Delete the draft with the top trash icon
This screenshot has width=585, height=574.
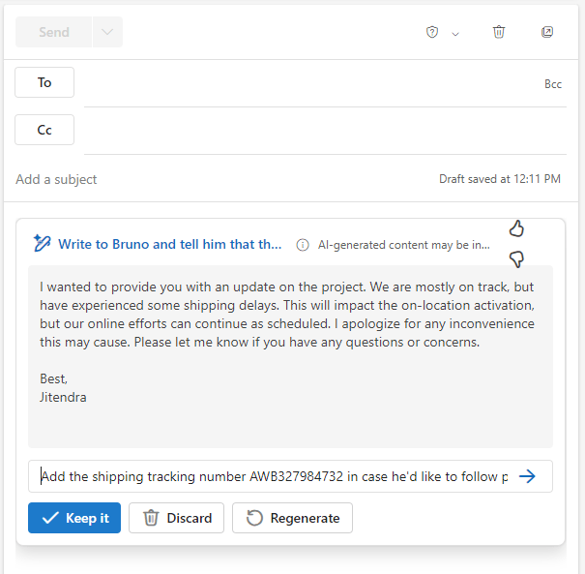tap(499, 32)
